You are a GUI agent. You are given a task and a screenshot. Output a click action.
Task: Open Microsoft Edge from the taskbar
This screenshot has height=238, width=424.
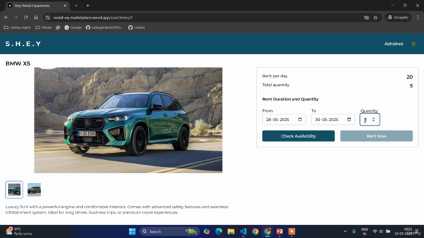[219, 231]
